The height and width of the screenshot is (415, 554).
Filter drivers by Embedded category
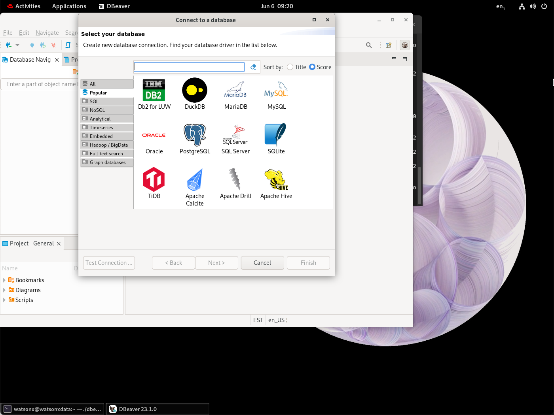[107, 136]
